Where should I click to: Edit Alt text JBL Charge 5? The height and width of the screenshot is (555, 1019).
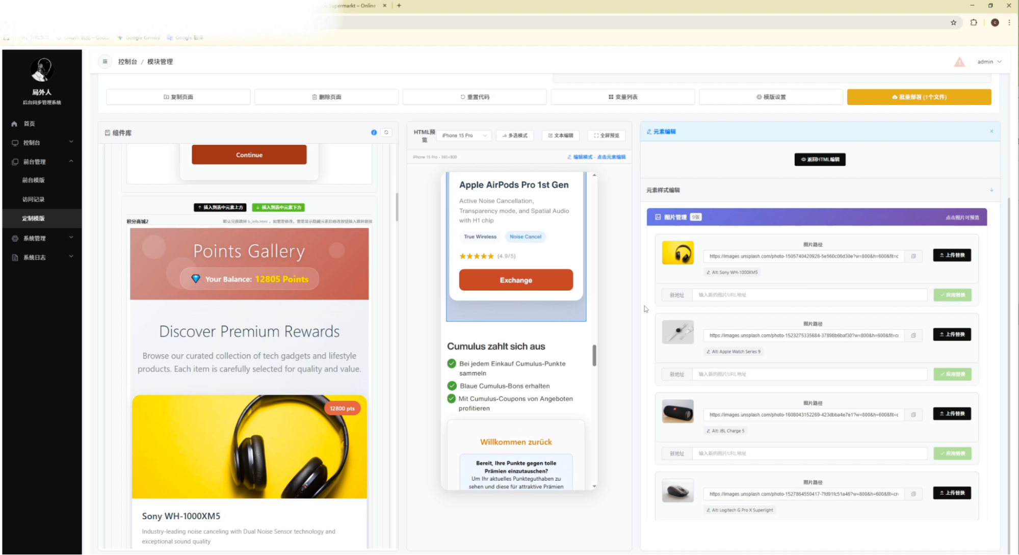click(x=725, y=431)
